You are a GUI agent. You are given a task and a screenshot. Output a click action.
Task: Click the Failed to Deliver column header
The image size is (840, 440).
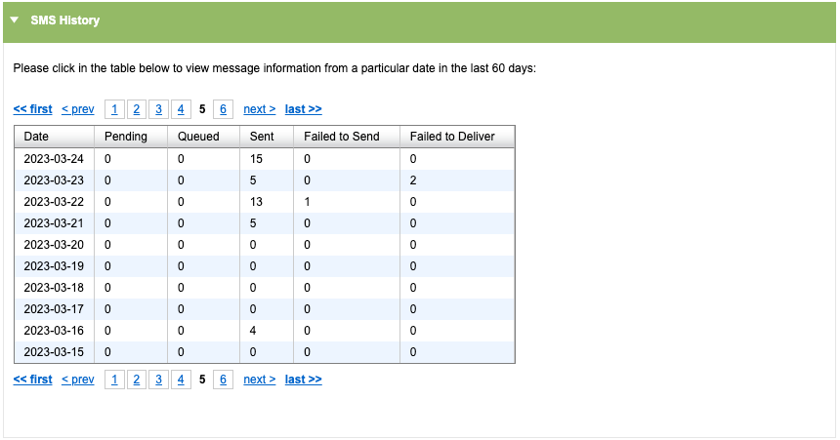click(451, 137)
